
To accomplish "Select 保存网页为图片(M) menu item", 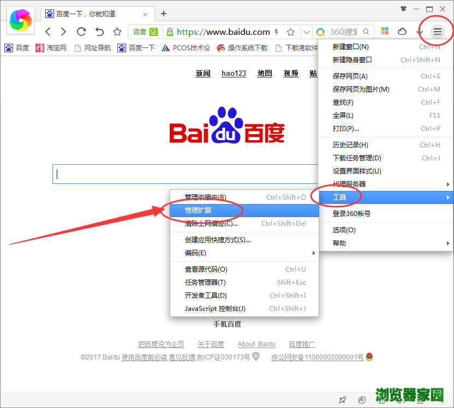I will 386,89.
